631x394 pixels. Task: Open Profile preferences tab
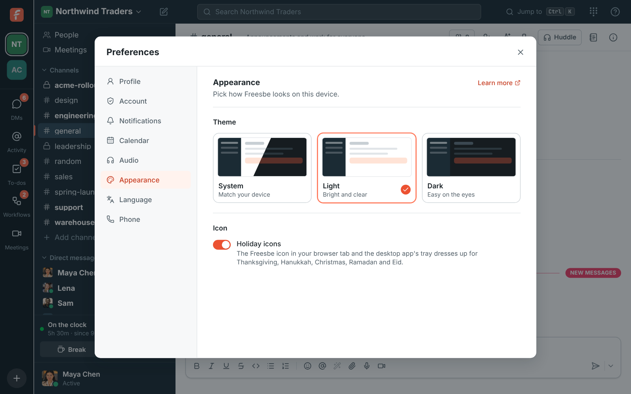pos(146,82)
